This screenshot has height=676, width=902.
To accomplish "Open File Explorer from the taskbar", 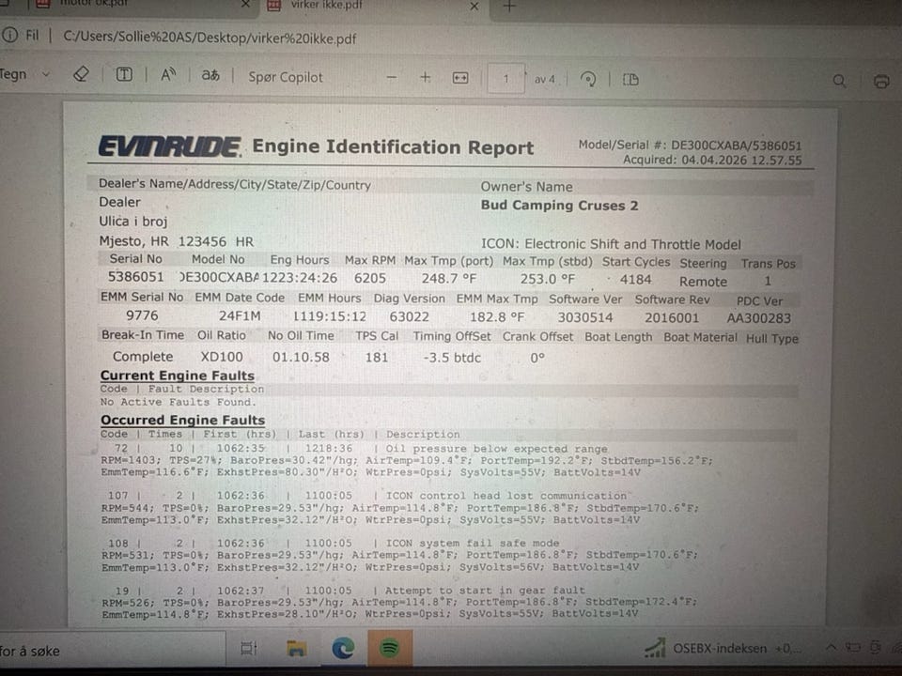I will (x=296, y=649).
